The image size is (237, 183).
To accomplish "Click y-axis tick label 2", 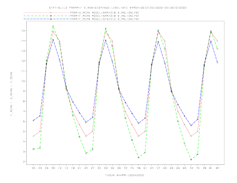I will pyautogui.click(x=24, y=162).
